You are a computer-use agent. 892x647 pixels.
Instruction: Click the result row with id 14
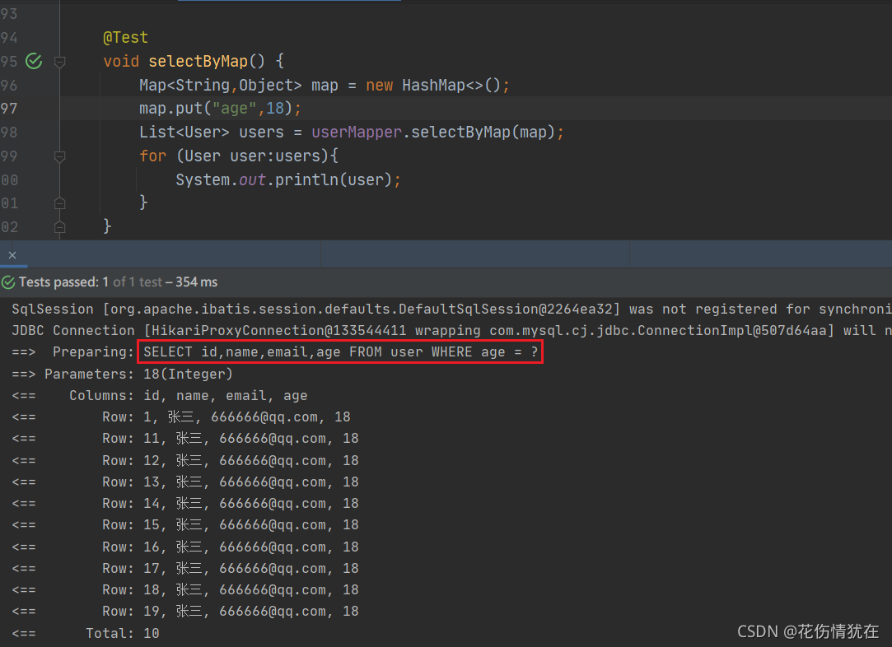tap(184, 504)
